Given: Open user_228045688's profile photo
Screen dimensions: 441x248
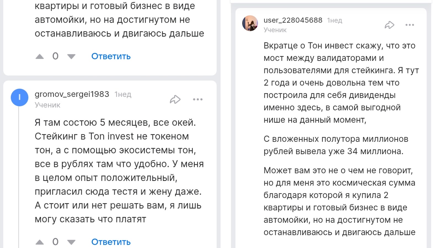Looking at the screenshot, I should (x=250, y=23).
